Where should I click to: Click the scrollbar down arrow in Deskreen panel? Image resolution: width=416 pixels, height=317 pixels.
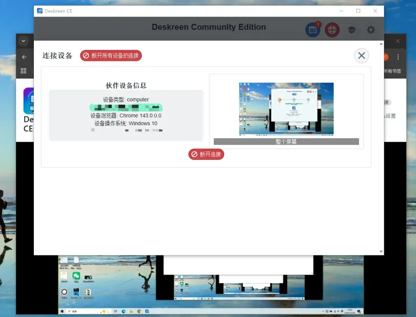381,252
